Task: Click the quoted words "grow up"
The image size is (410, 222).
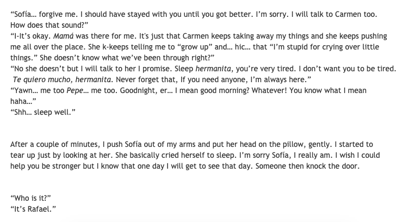Action: pyautogui.click(x=193, y=47)
